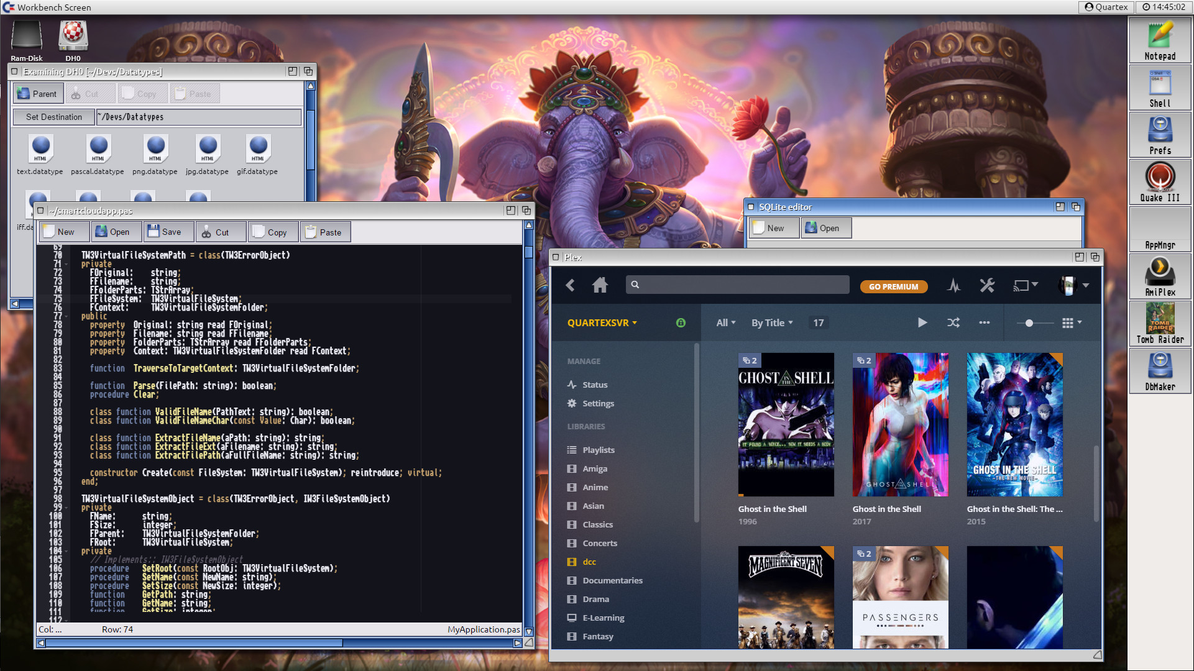The height and width of the screenshot is (671, 1194).
Task: Click the Plex home icon
Action: pos(600,285)
